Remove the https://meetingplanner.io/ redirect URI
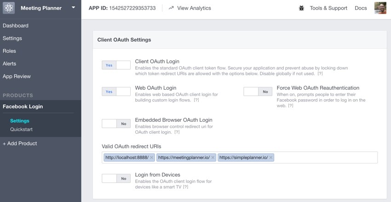391x202 pixels. tap(213, 157)
